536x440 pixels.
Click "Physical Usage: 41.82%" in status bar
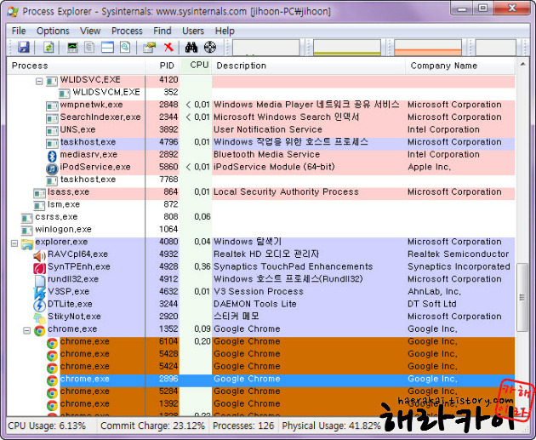[x=331, y=426]
